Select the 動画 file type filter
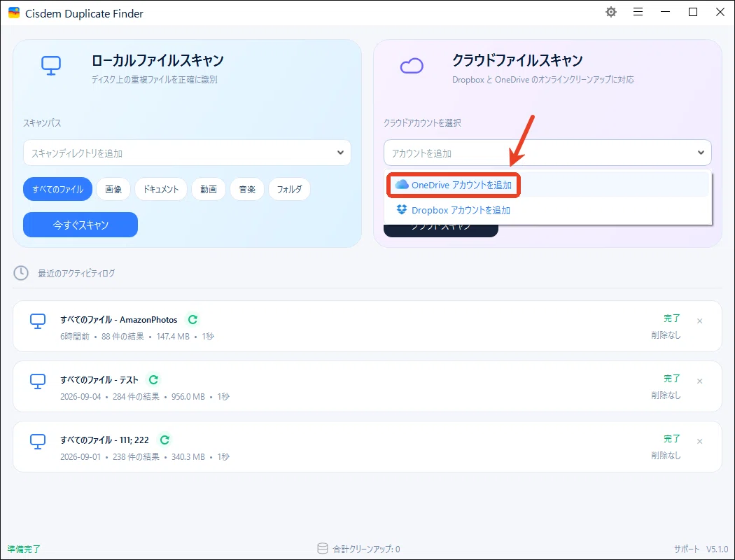This screenshot has height=560, width=735. point(209,189)
